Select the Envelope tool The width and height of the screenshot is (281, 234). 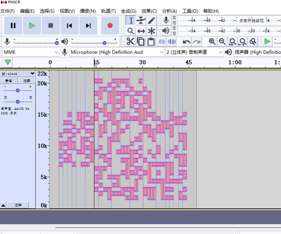pos(141,21)
